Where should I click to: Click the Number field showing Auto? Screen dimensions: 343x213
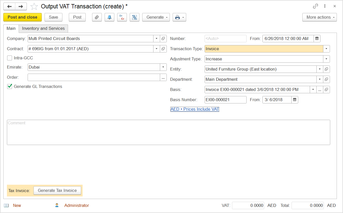pyautogui.click(x=226, y=39)
